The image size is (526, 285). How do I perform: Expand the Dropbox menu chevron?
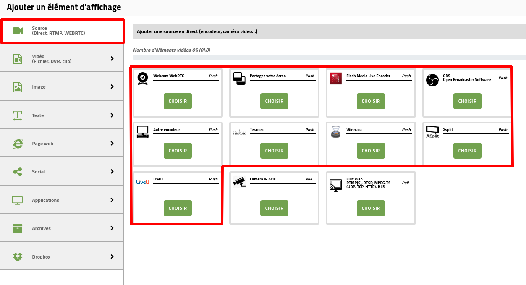click(x=112, y=256)
